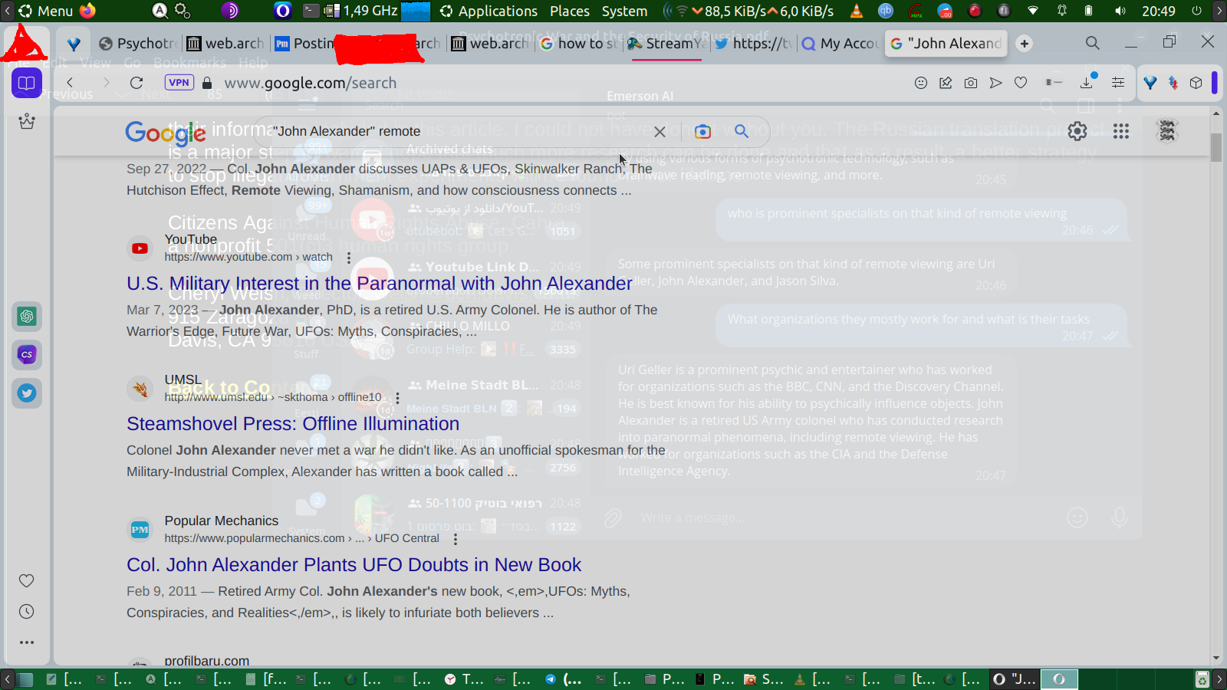Open the purple CS icon in the sidebar
Screen dimensions: 1227x690
[27, 354]
